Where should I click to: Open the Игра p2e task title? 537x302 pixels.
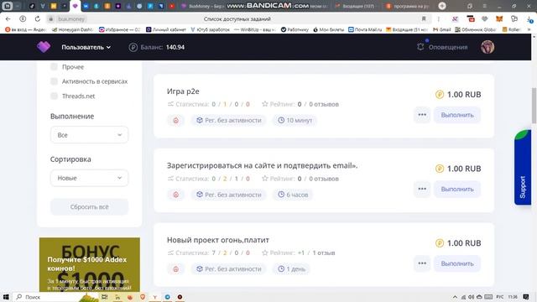183,91
